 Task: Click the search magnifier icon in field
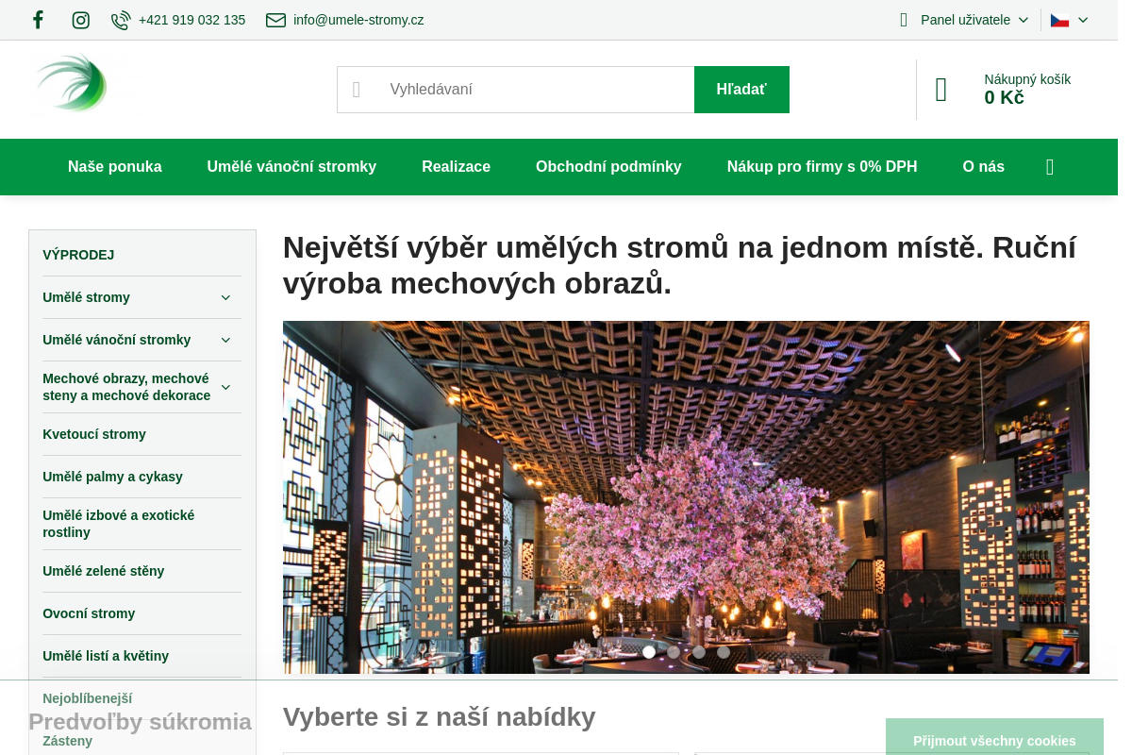pyautogui.click(x=357, y=90)
